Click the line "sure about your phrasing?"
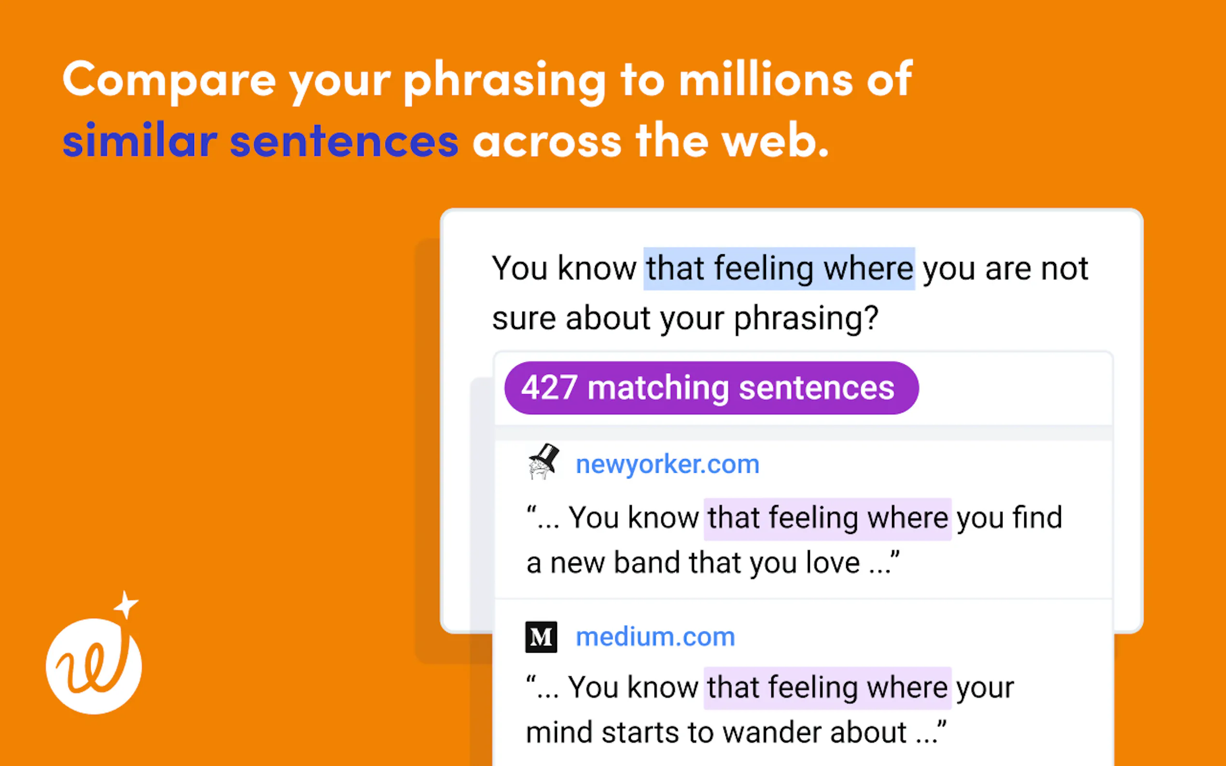1226x766 pixels. coord(685,319)
